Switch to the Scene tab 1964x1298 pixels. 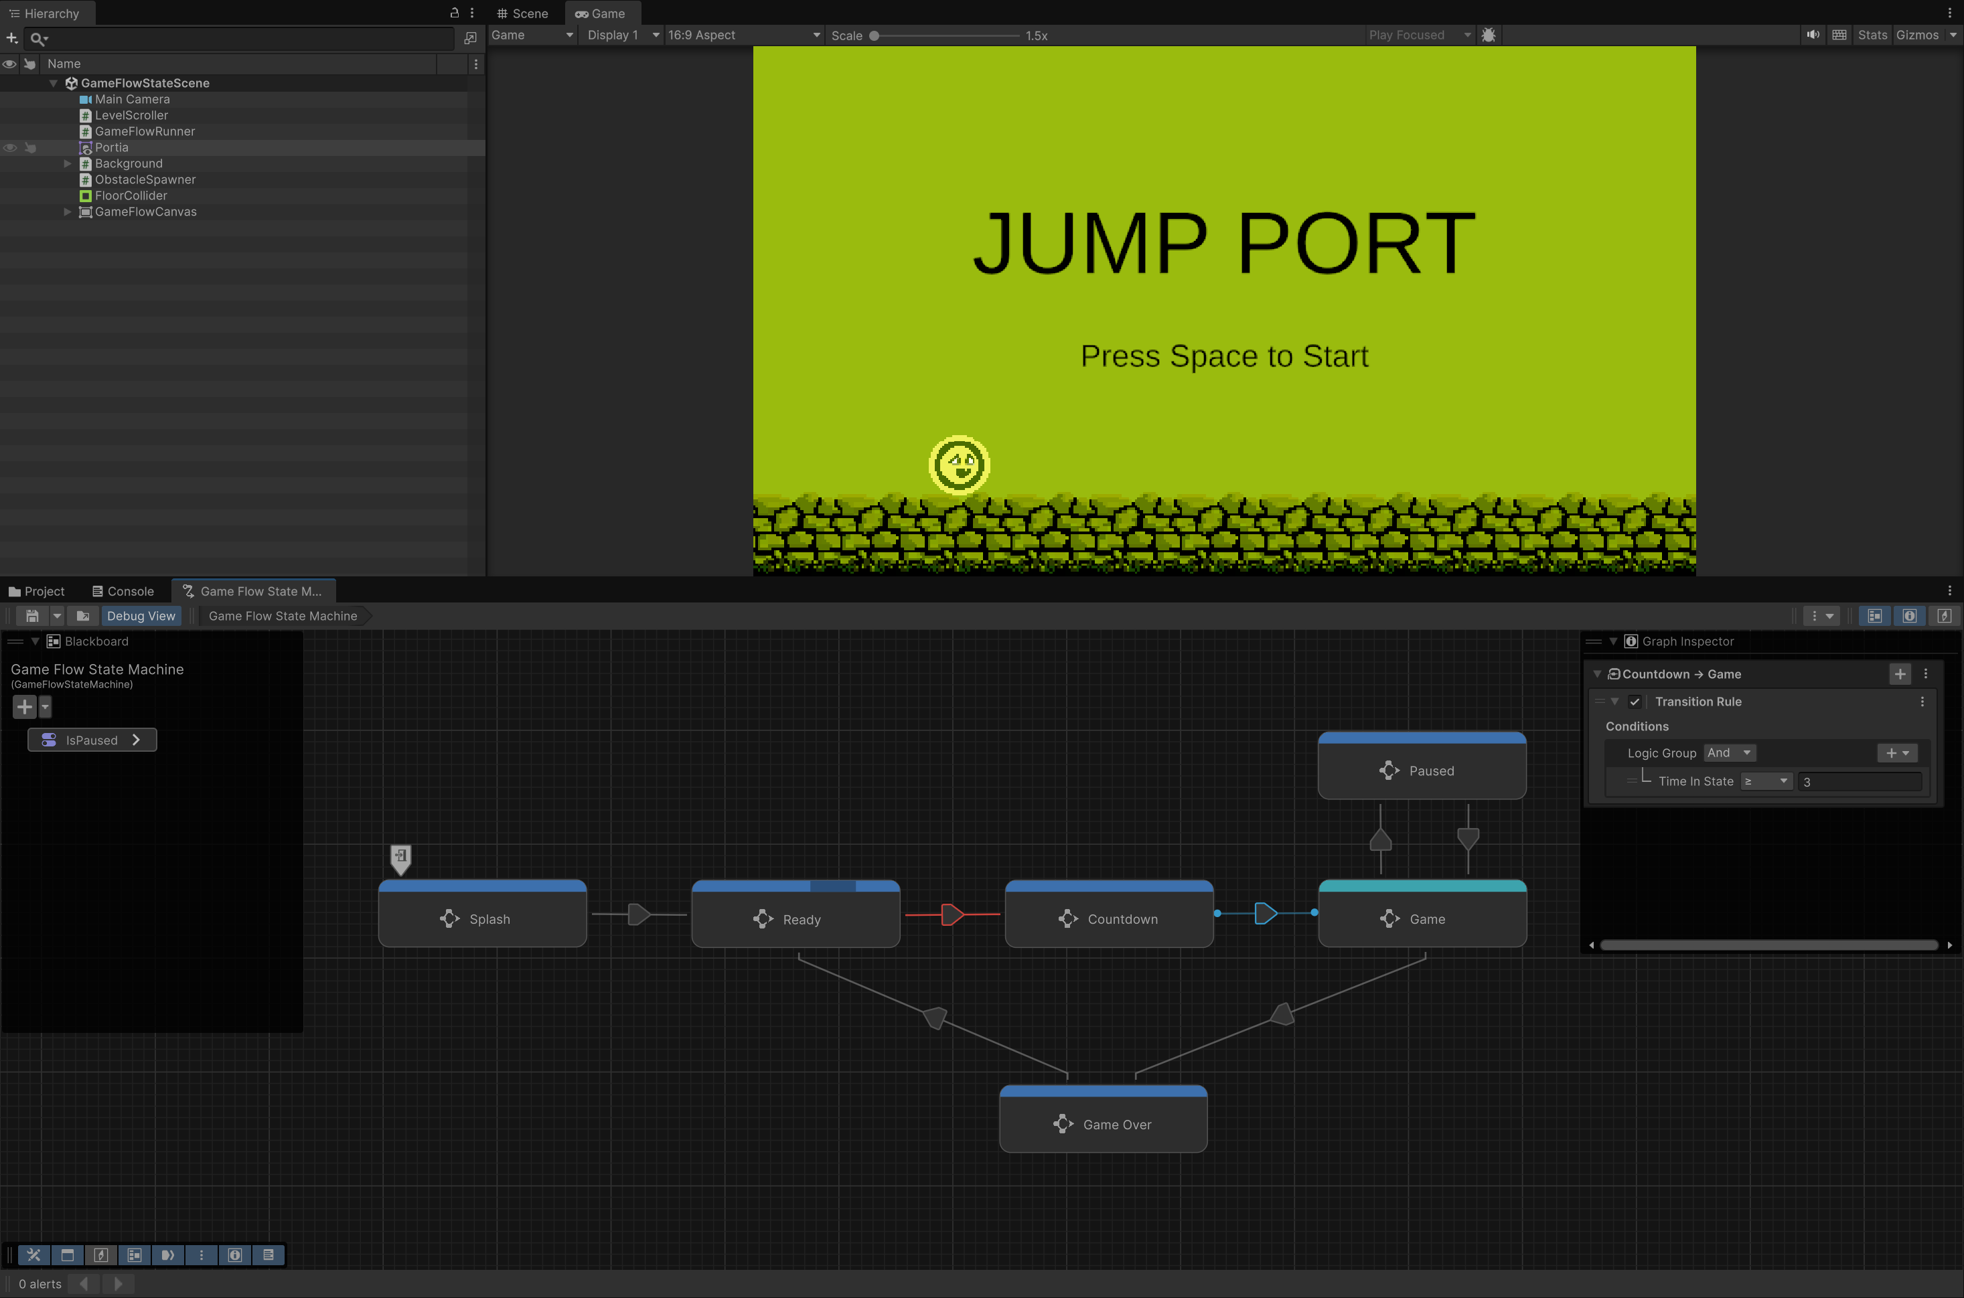(x=522, y=13)
